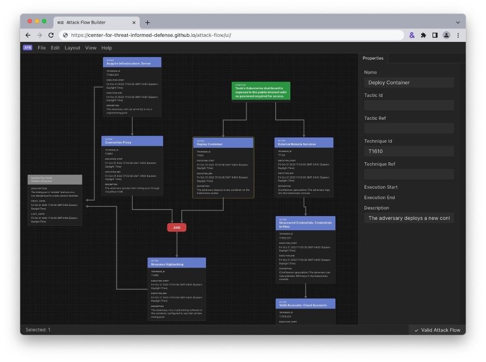Click the Name field containing Deploy Container
486x362 pixels.
coord(408,82)
